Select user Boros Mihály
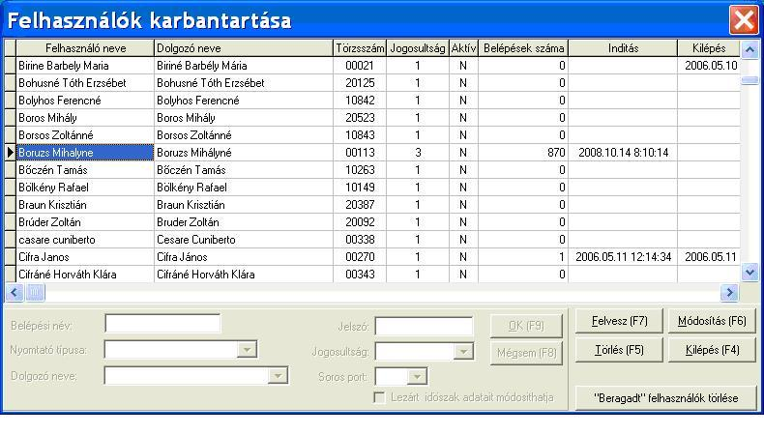The height and width of the screenshot is (435, 764). coord(85,118)
